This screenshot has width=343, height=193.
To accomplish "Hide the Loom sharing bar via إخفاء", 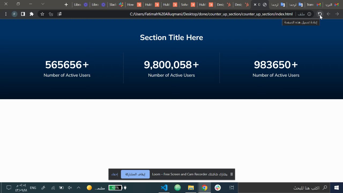I will (115, 174).
